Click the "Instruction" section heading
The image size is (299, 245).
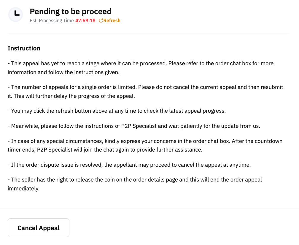[x=24, y=48]
